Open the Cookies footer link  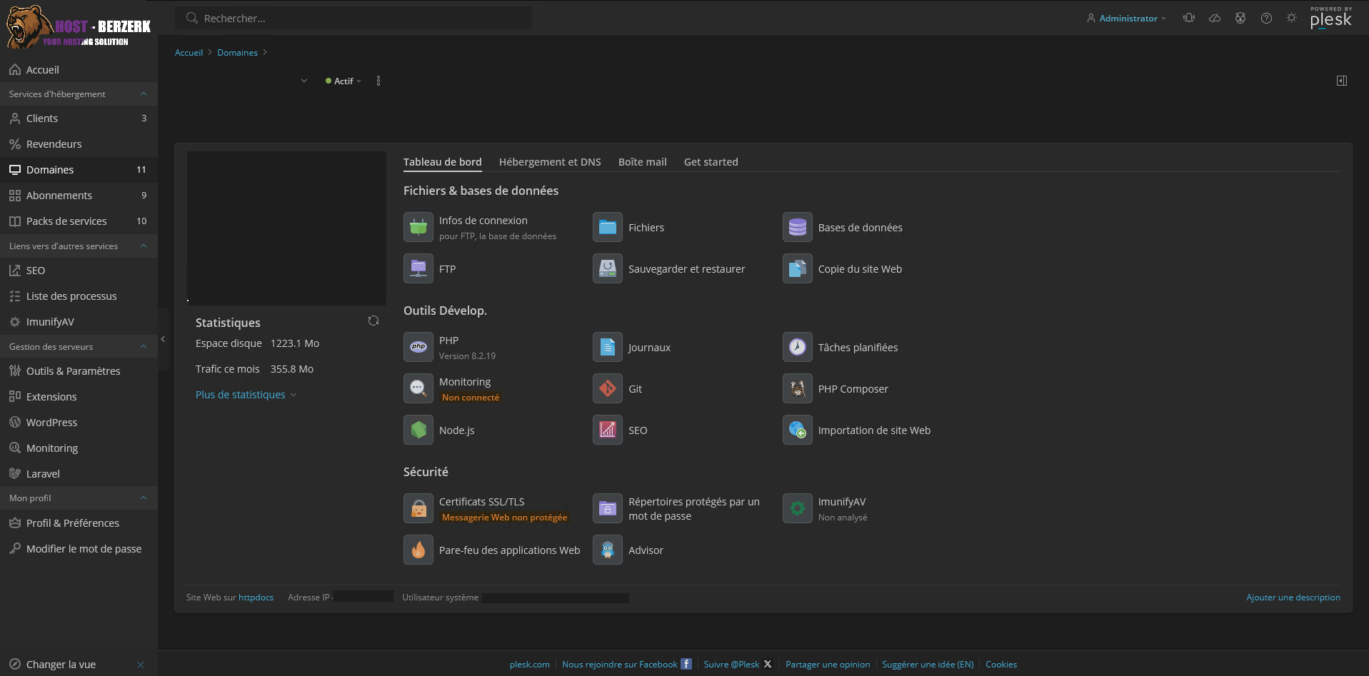pos(1001,665)
